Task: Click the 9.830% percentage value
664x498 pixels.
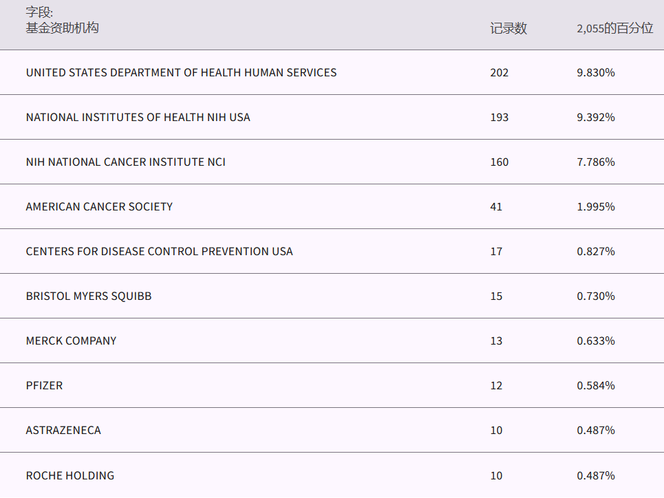Action: (x=595, y=72)
